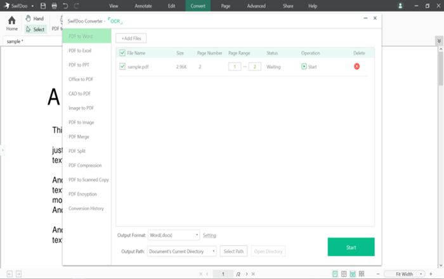The width and height of the screenshot is (444, 279).
Task: Activate the Select cursor tool
Action: 36,29
